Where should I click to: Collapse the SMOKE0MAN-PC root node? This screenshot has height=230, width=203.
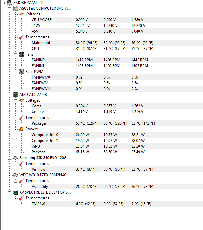point(4,3)
